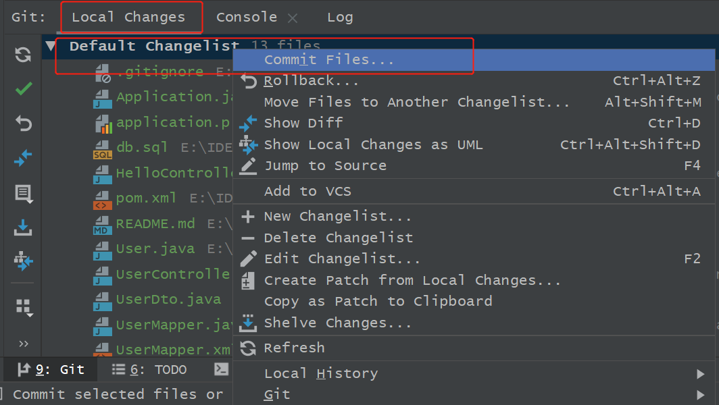Click the Show Diff icon in the left toolbar
Screen dimensions: 719x405
click(x=23, y=159)
